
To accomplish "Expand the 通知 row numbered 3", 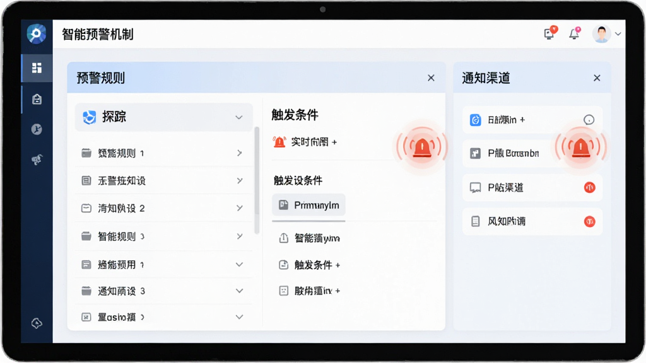I will coord(239,291).
